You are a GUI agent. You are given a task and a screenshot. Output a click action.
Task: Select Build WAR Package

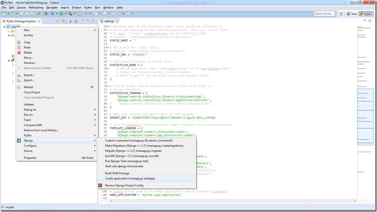pyautogui.click(x=147, y=173)
